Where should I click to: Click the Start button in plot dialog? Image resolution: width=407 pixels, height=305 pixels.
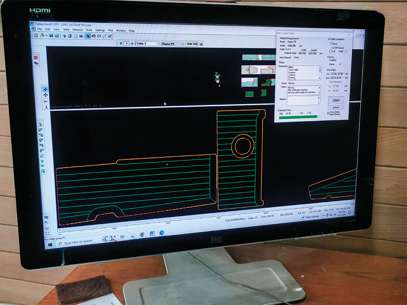[336, 100]
